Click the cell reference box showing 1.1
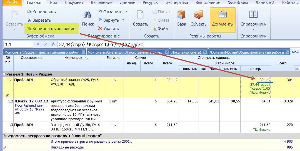300x151 pixels. 18,44
